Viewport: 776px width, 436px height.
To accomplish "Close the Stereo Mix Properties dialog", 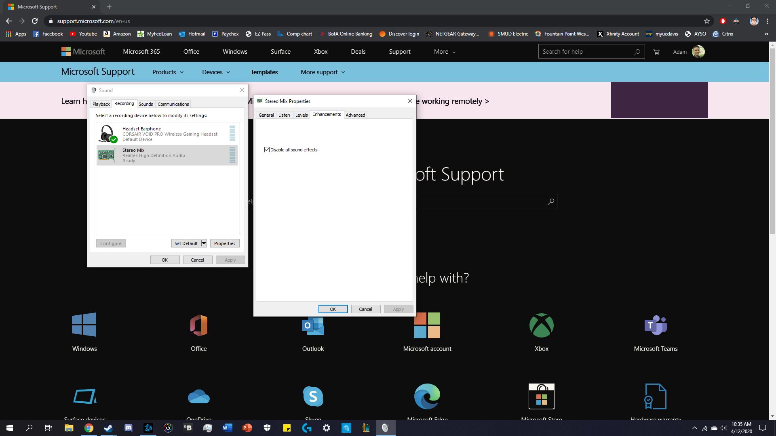I will [x=410, y=101].
